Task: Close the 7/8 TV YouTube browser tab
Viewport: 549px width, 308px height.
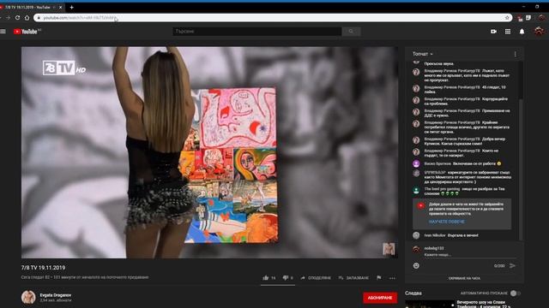Action: pyautogui.click(x=61, y=7)
